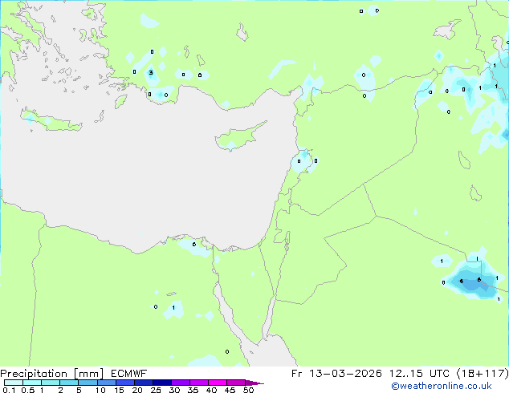Click the '25' legend label
The height and width of the screenshot is (393, 509).
pos(156,390)
